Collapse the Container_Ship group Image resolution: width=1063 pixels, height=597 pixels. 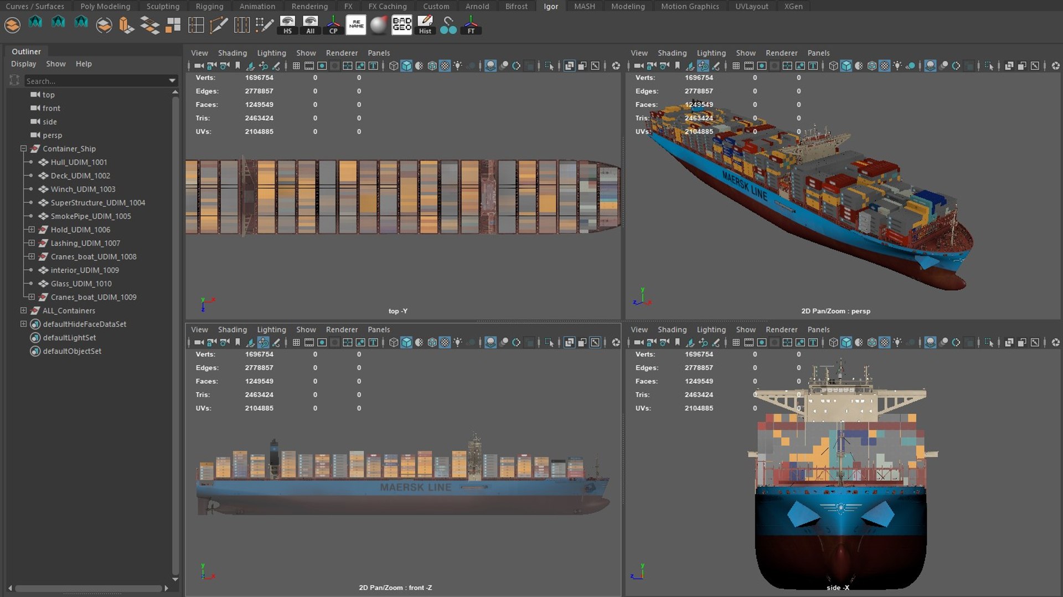pyautogui.click(x=23, y=148)
